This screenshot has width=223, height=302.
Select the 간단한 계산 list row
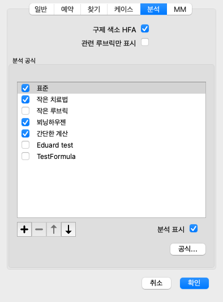(x=111, y=133)
